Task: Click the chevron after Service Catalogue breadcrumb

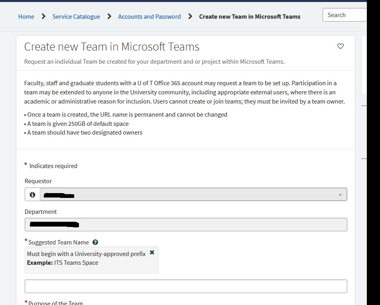Action: 109,17
